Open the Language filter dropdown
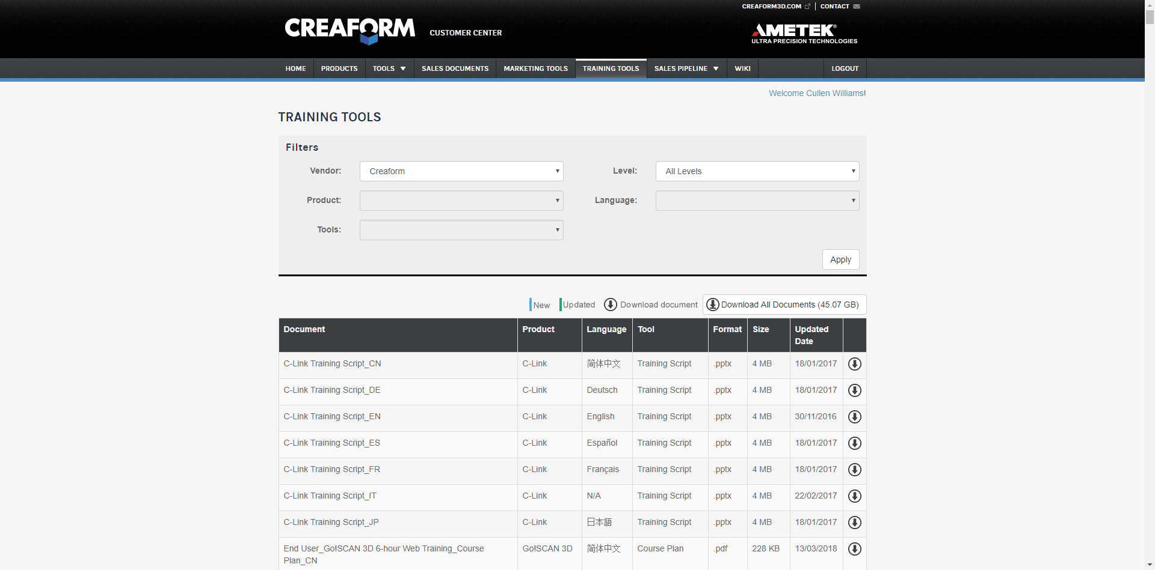Image resolution: width=1155 pixels, height=570 pixels. pos(757,201)
